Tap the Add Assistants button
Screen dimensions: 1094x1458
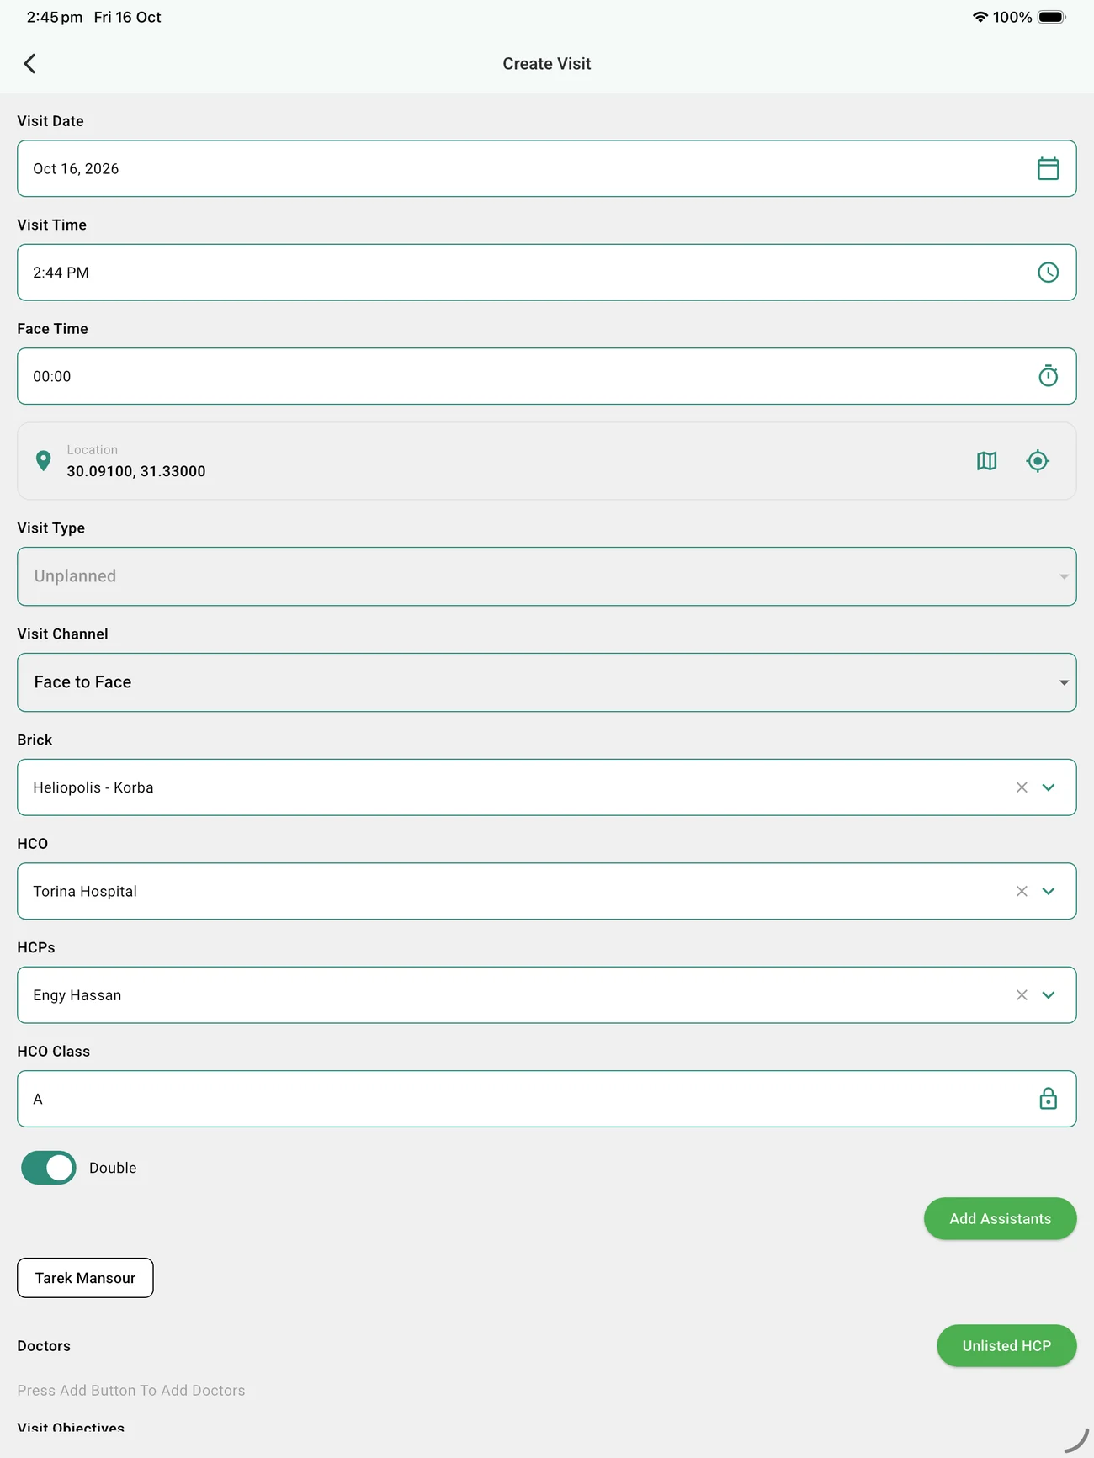click(x=1001, y=1219)
